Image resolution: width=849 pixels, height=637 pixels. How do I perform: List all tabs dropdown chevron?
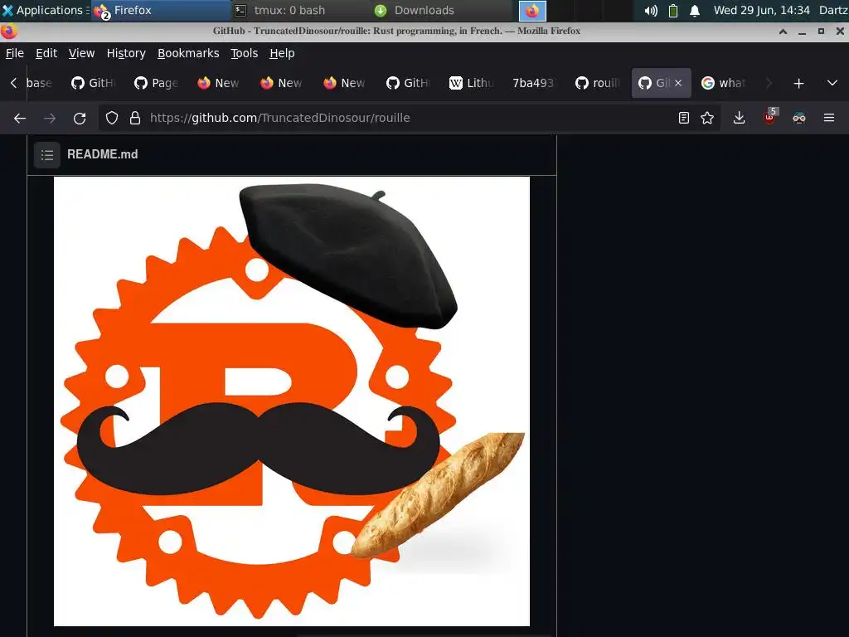[x=832, y=84]
